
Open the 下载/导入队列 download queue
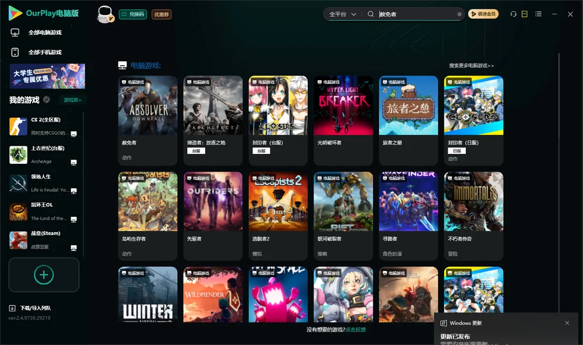30,308
